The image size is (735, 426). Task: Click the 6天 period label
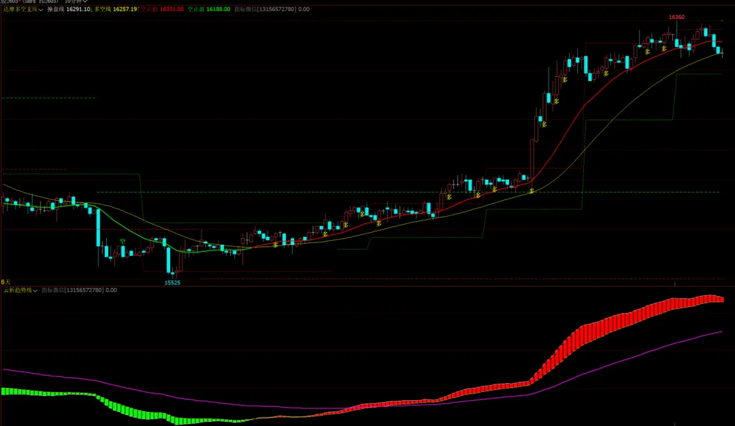point(5,282)
